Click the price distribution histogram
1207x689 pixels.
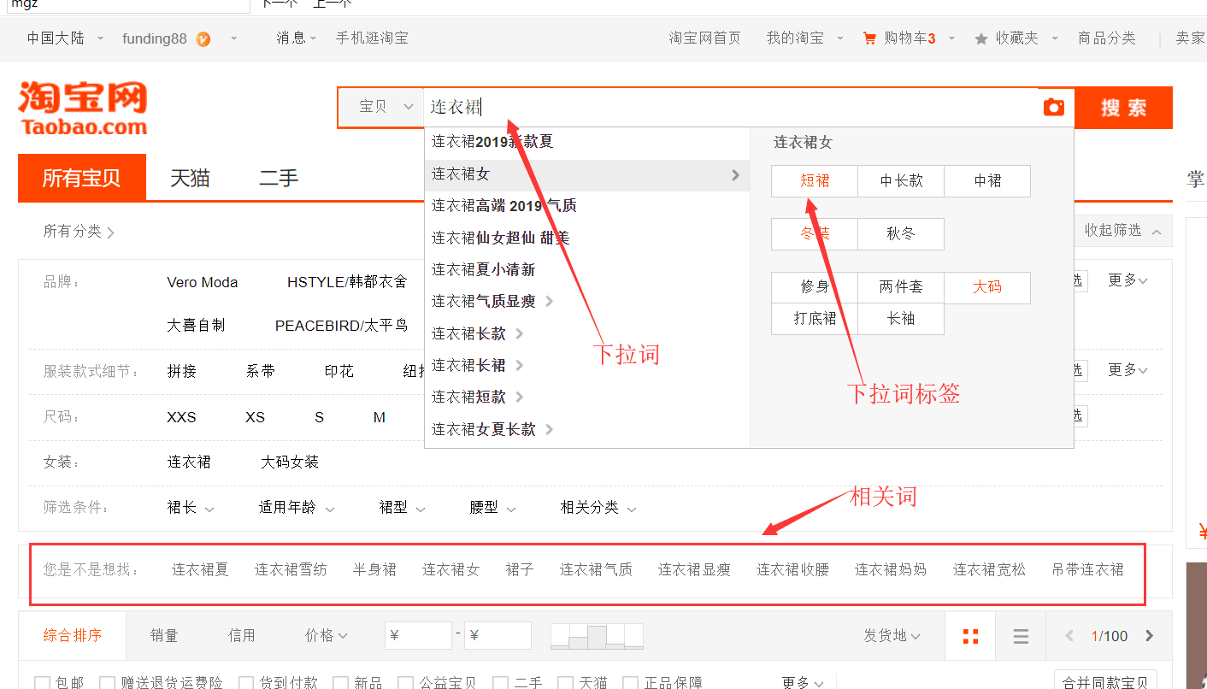pyautogui.click(x=597, y=636)
